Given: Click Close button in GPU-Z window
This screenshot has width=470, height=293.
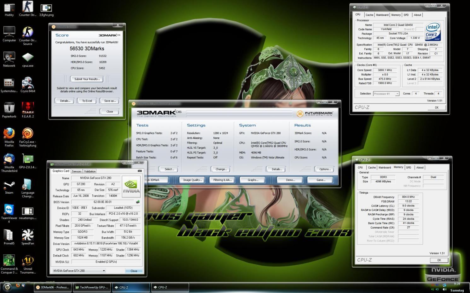Looking at the screenshot, I should pos(134,271).
